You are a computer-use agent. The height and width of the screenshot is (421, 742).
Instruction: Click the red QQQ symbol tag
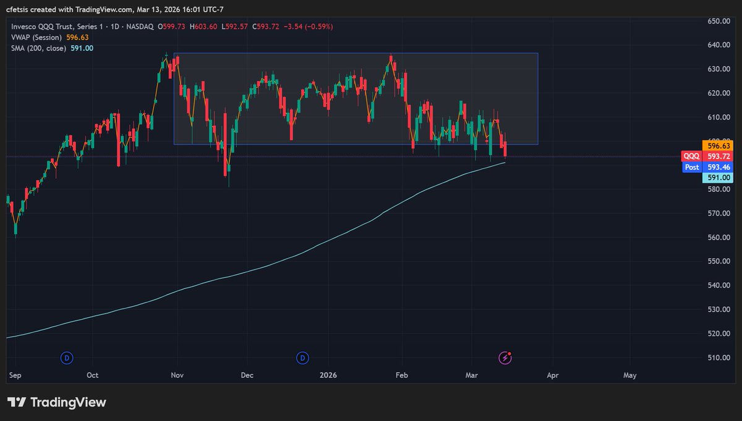691,157
